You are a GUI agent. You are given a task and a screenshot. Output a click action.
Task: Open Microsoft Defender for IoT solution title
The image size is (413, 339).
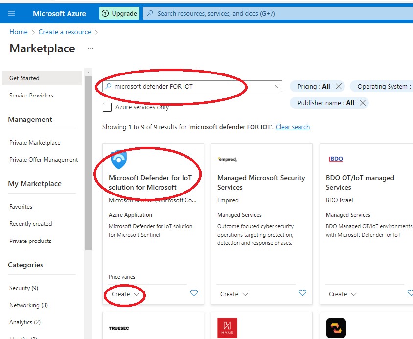150,182
